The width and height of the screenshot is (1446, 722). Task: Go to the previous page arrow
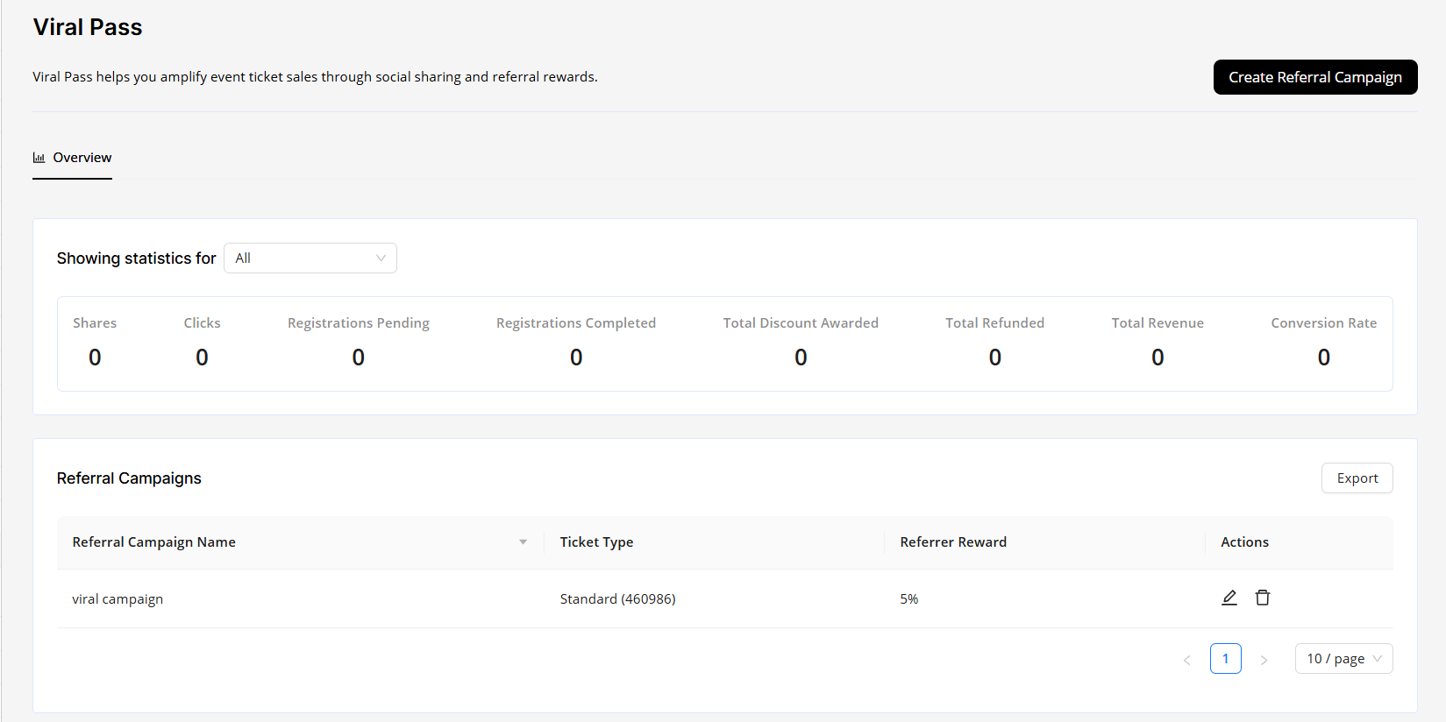click(1187, 659)
